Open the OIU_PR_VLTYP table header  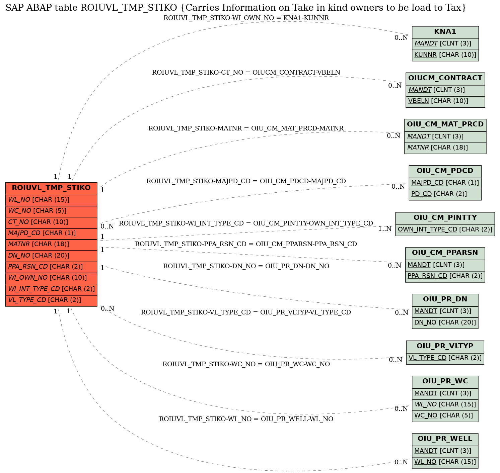(x=445, y=346)
